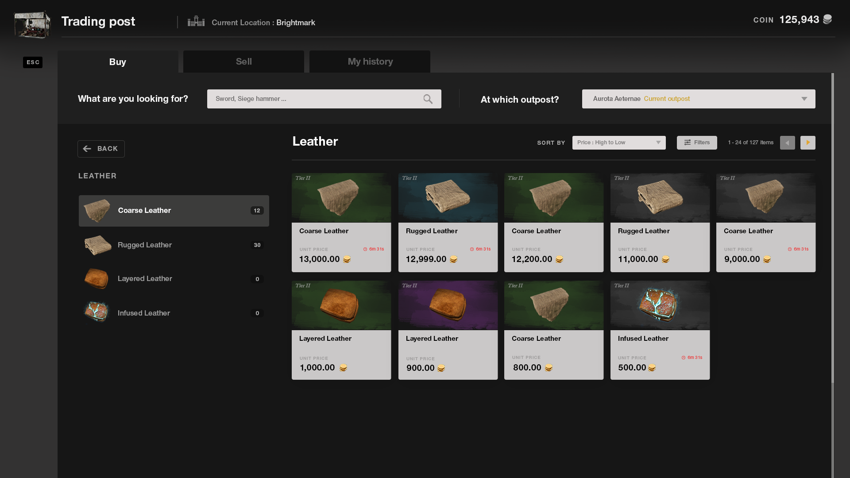Open the My history tab

[370, 62]
